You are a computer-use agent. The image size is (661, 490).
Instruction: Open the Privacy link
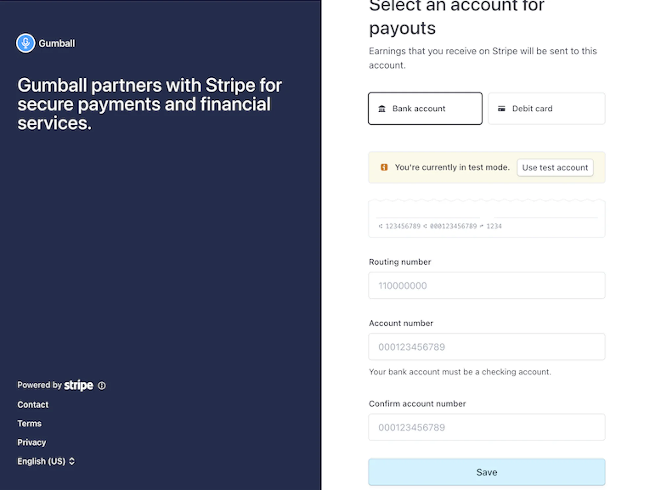tap(32, 442)
